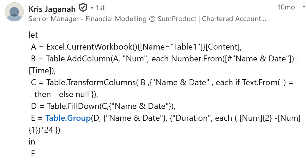Click the Table.TransformColumns code line

point(162,82)
